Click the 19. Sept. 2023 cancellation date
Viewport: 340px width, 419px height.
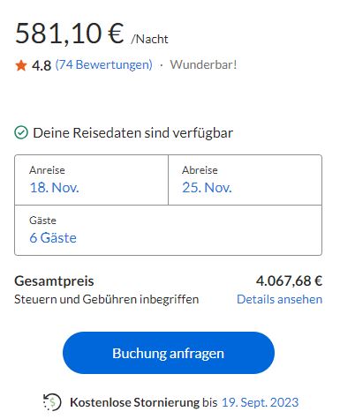[x=260, y=402]
